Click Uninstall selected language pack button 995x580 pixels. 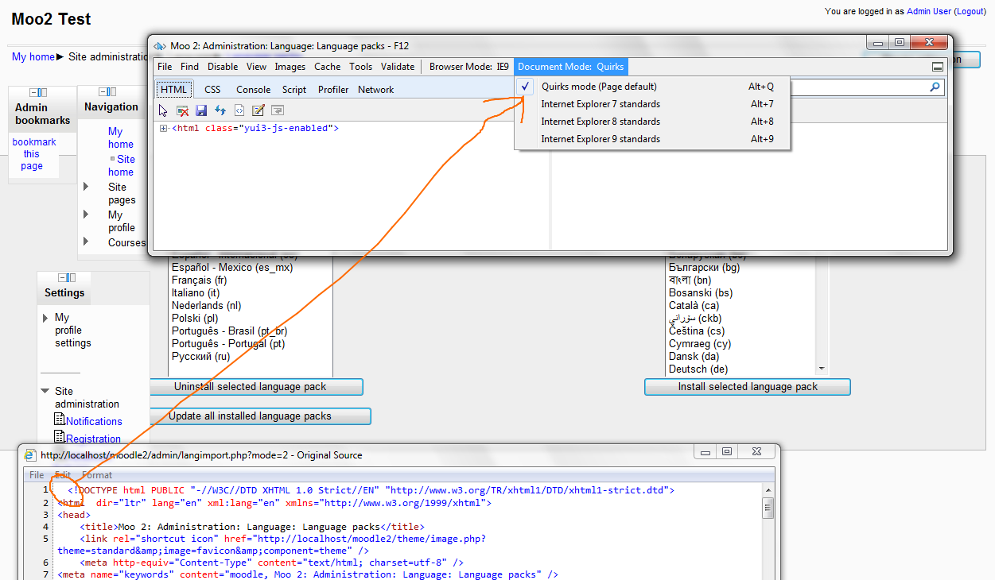point(256,387)
